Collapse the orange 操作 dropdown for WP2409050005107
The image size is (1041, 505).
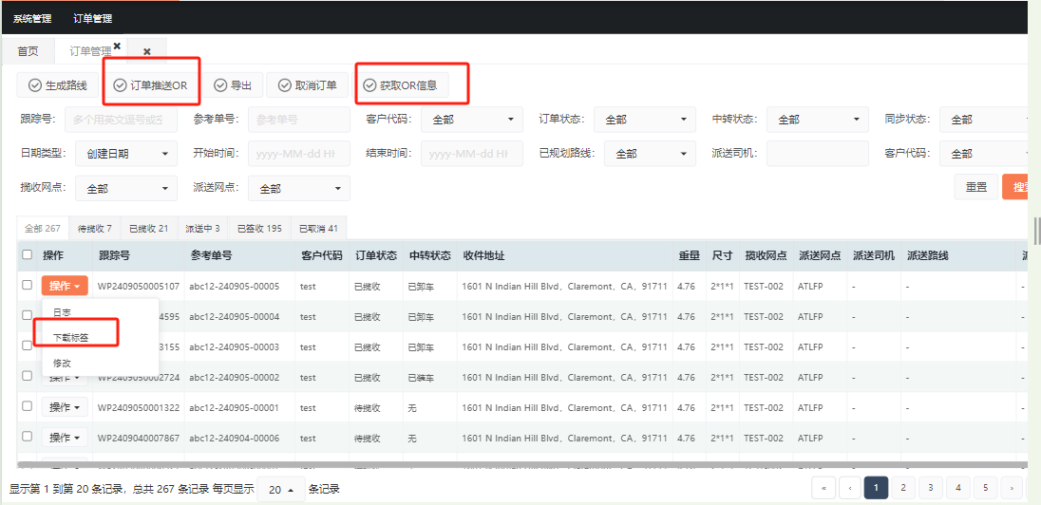tap(65, 286)
